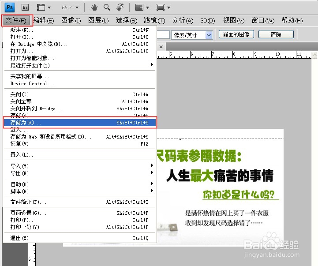318x266 pixels.
Task: Expand the Screen Mode dropdown arrow
Action: tap(168, 7)
